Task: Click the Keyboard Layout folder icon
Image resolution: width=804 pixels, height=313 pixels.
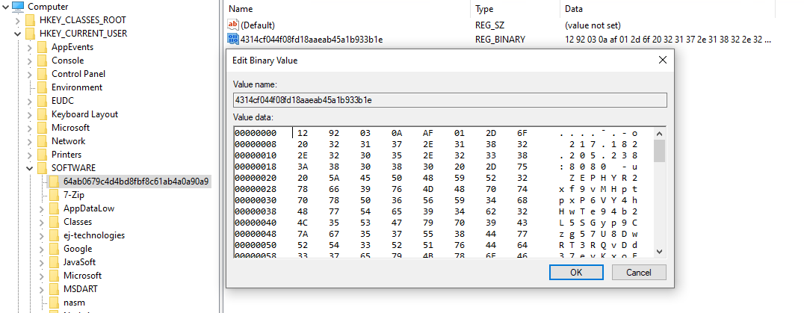Action: (43, 114)
